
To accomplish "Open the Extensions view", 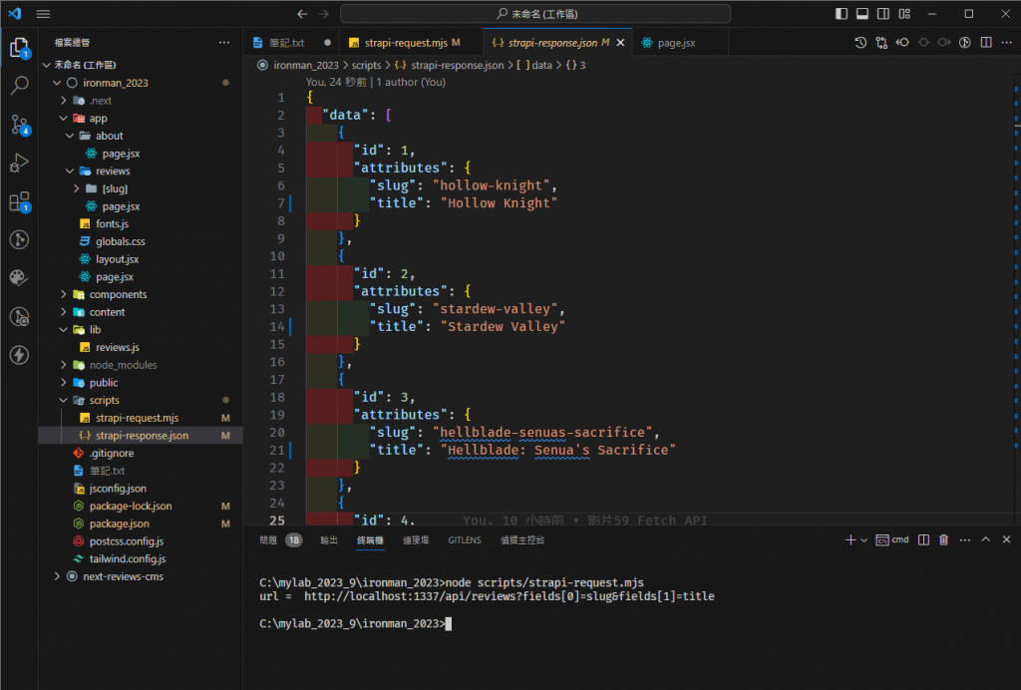I will (20, 201).
